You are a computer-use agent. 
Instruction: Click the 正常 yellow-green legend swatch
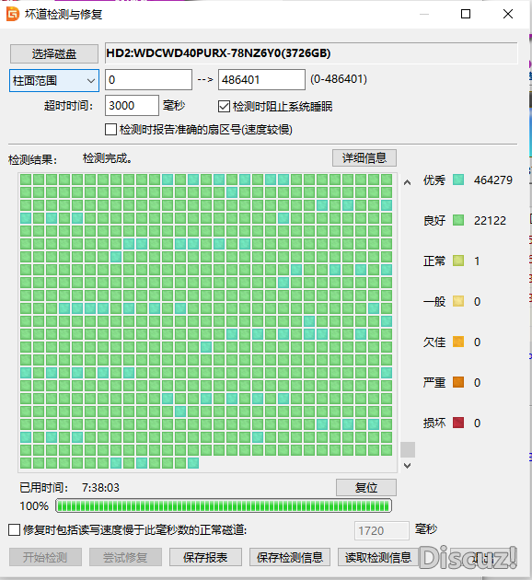(458, 261)
